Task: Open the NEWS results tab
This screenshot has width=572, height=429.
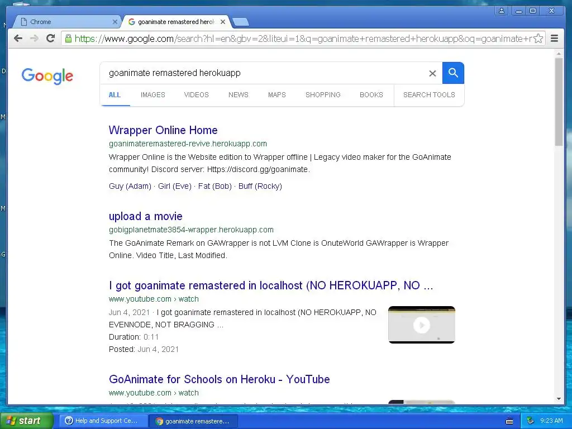Action: [238, 95]
